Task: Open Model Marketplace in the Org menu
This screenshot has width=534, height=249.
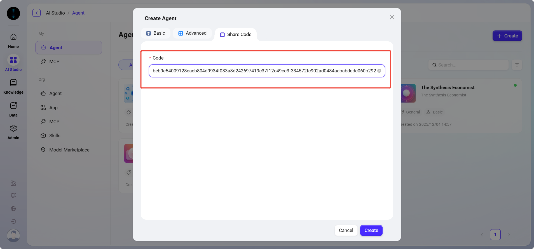Action: pyautogui.click(x=69, y=150)
